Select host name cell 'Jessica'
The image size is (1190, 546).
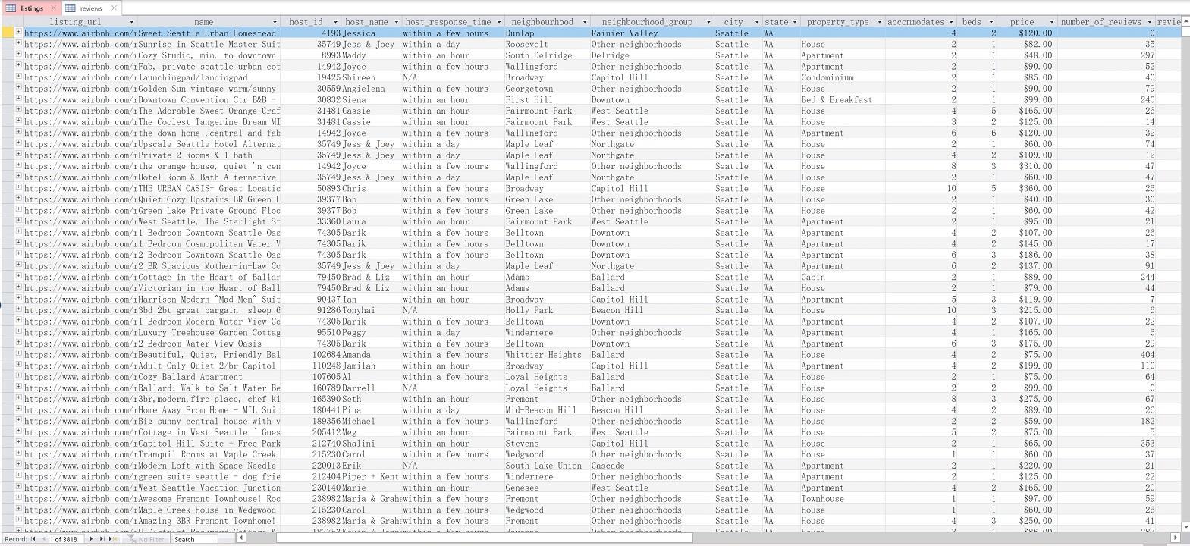pyautogui.click(x=371, y=33)
